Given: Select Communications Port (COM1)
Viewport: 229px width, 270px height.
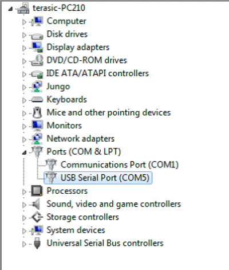Looking at the screenshot, I should point(120,165).
